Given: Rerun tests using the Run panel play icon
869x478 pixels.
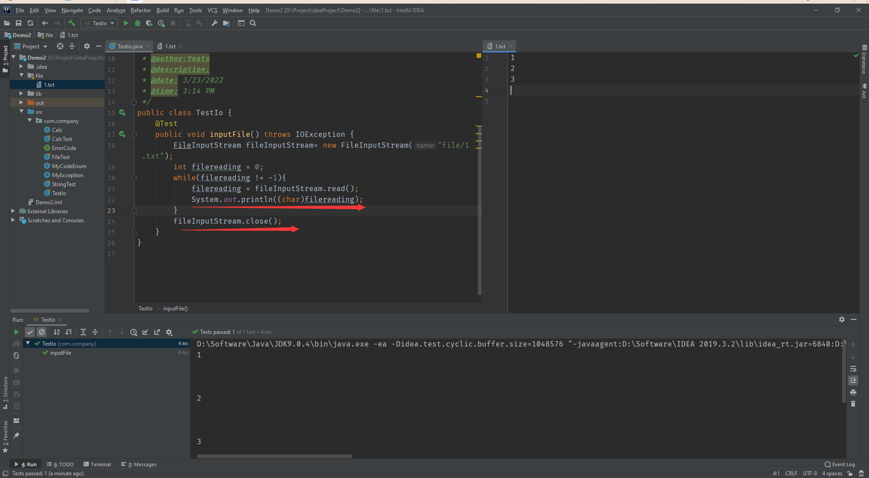Looking at the screenshot, I should point(16,332).
